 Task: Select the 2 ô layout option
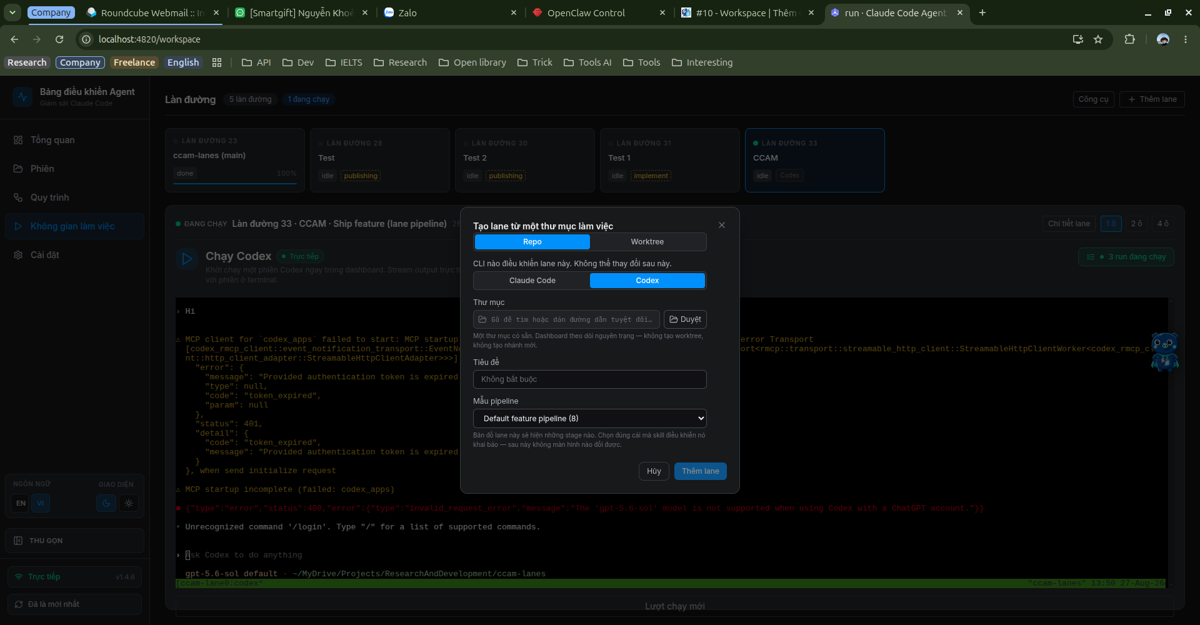click(x=1136, y=224)
